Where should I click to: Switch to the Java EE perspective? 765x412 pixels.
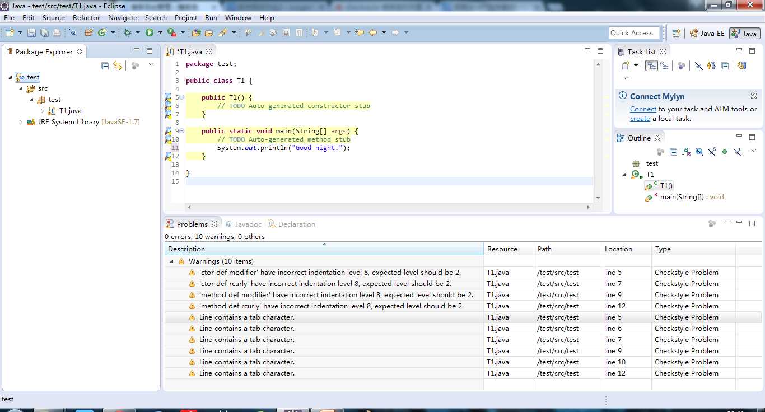pyautogui.click(x=707, y=33)
